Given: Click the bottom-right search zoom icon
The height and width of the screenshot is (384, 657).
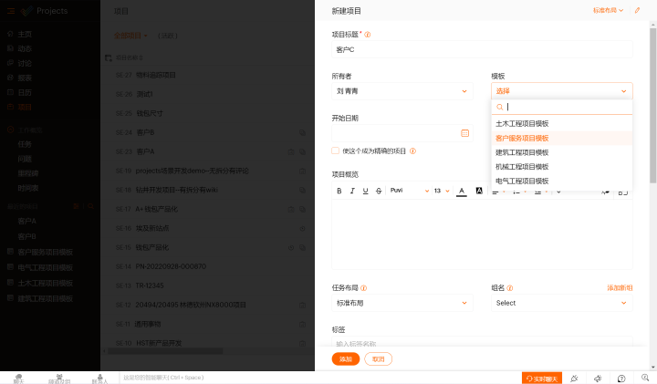Looking at the screenshot, I should pos(645,378).
